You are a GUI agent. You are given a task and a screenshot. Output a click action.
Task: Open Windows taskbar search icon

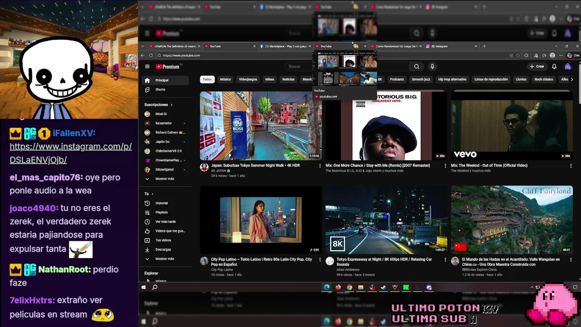pos(155,287)
